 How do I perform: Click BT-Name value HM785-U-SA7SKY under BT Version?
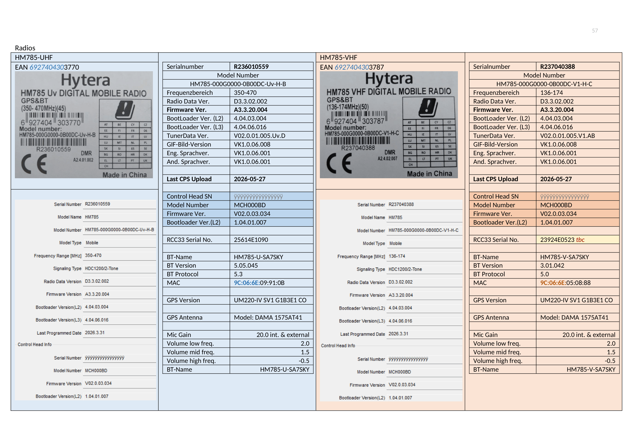point(258,257)
